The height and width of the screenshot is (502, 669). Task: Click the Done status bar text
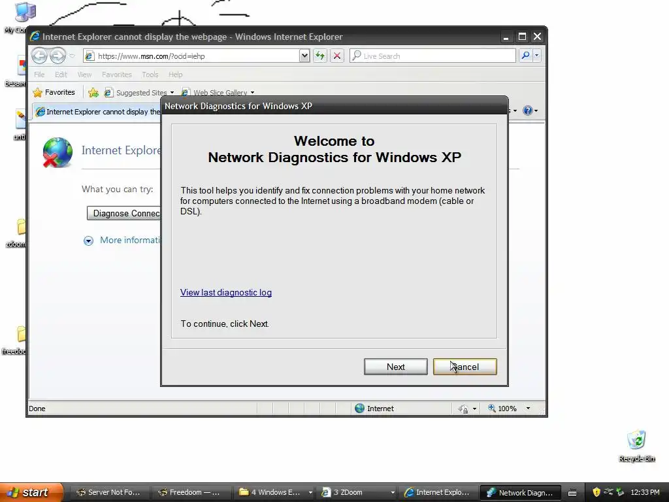[37, 409]
